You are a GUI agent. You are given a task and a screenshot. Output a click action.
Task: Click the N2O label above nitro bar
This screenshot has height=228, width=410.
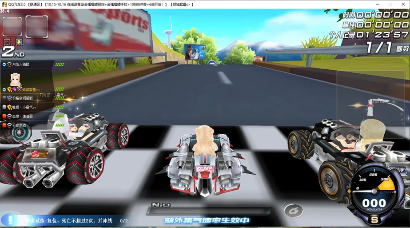[161, 205]
